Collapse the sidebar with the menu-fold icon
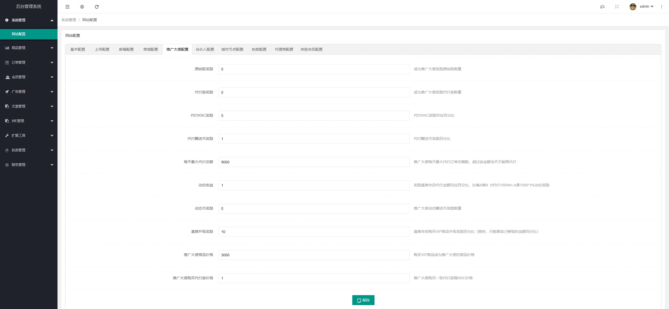669x309 pixels. [67, 7]
